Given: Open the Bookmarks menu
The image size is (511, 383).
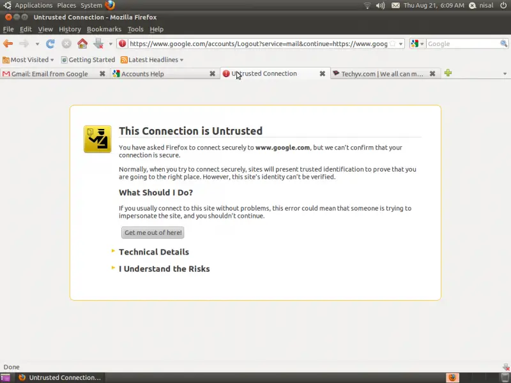Looking at the screenshot, I should [x=104, y=29].
